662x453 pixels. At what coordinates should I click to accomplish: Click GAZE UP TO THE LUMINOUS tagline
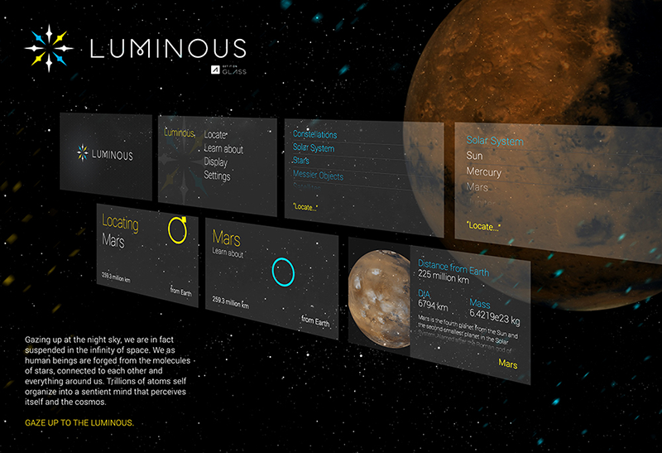[x=79, y=422]
